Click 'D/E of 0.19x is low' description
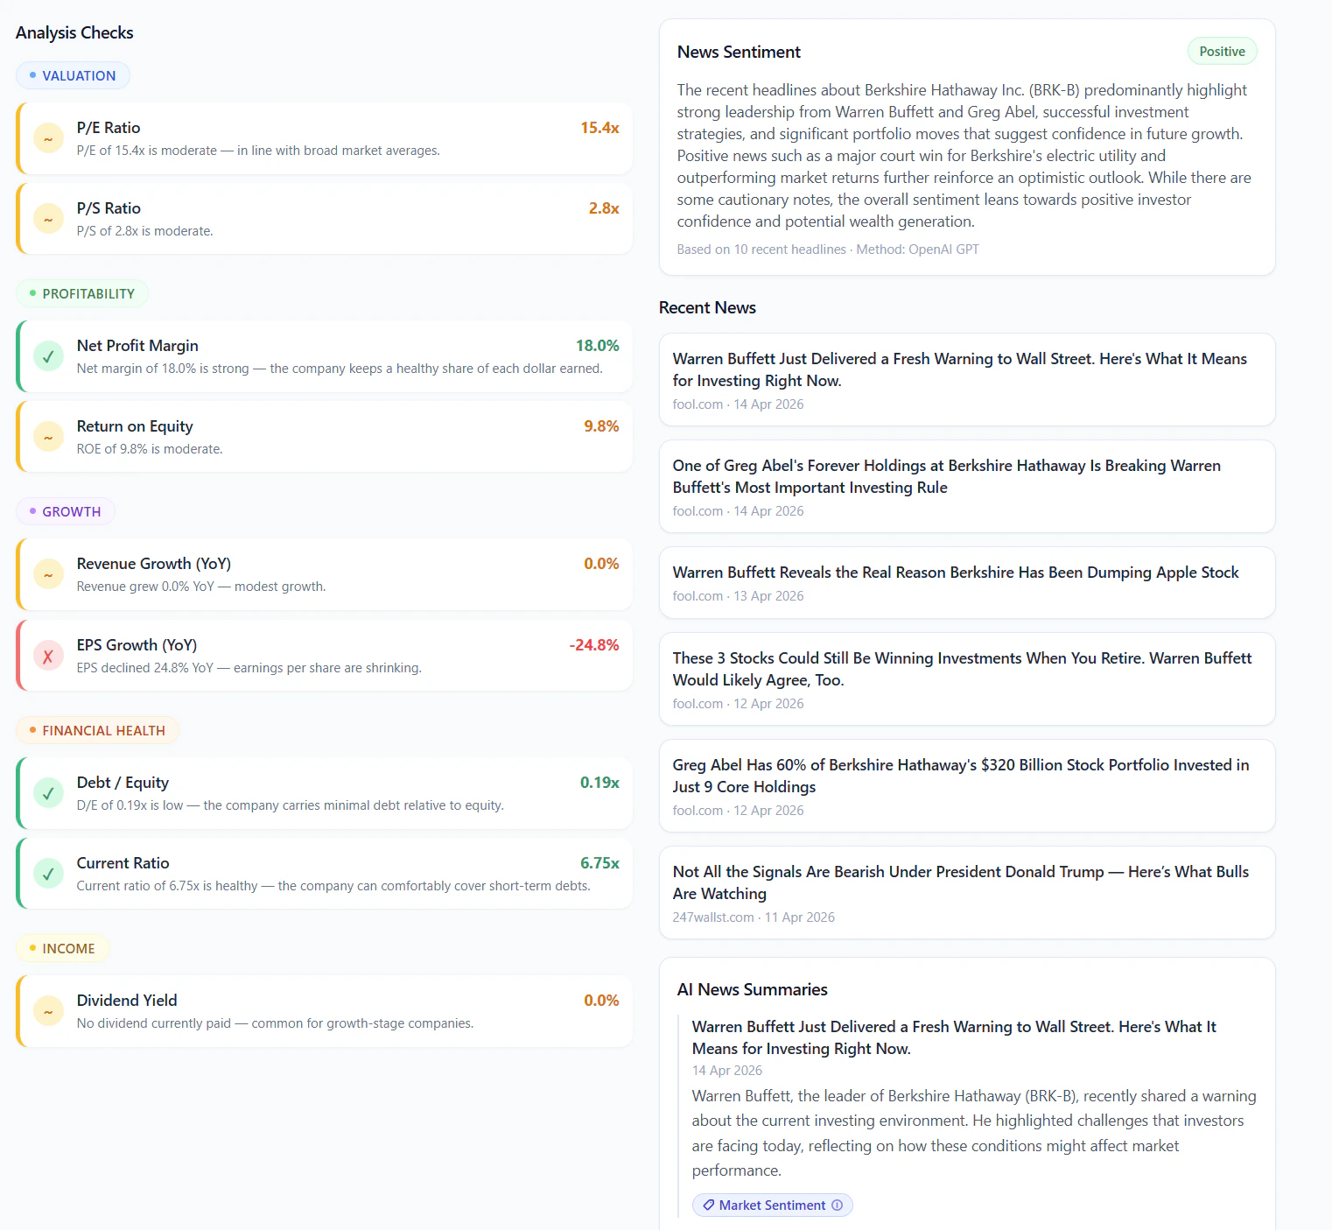Image resolution: width=1332 pixels, height=1230 pixels. point(290,805)
